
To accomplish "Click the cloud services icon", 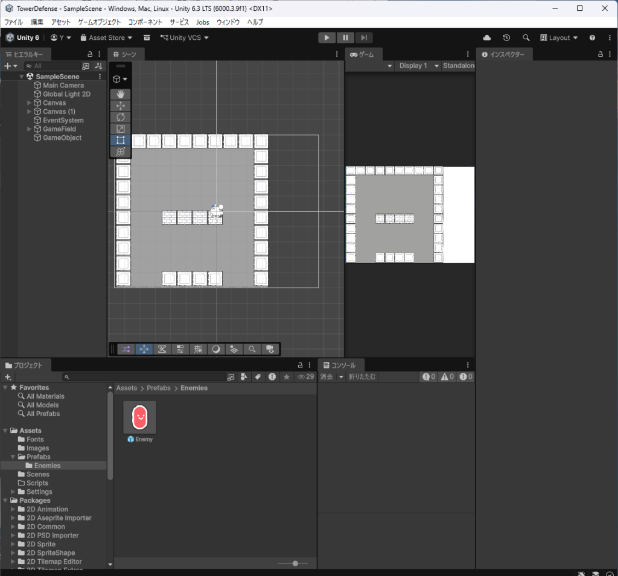I will click(x=487, y=37).
